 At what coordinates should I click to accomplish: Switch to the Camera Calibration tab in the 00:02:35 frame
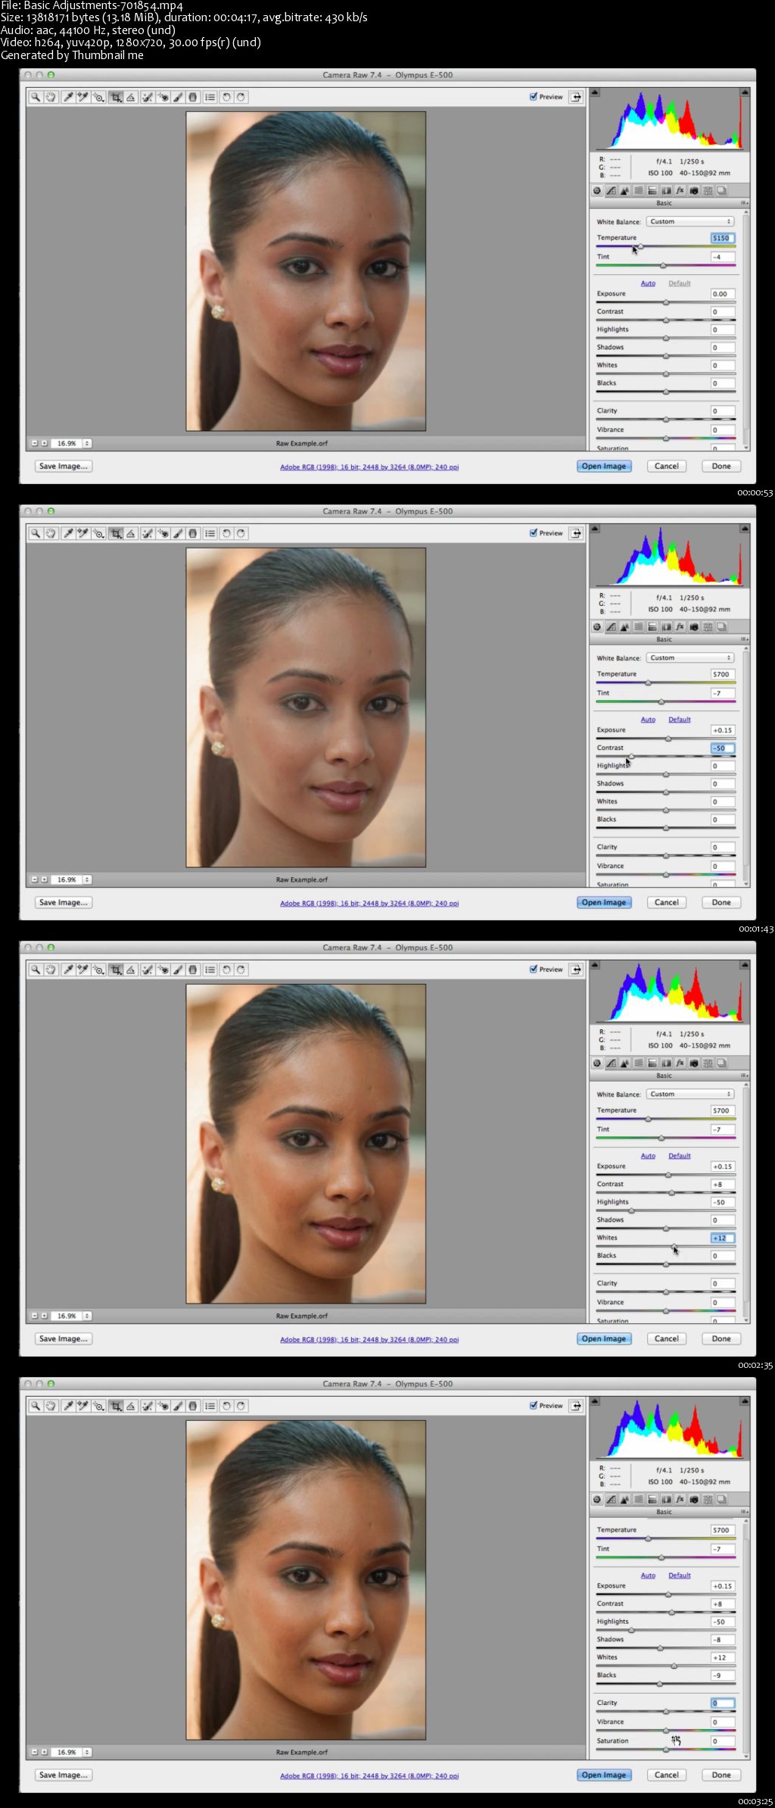(694, 1063)
